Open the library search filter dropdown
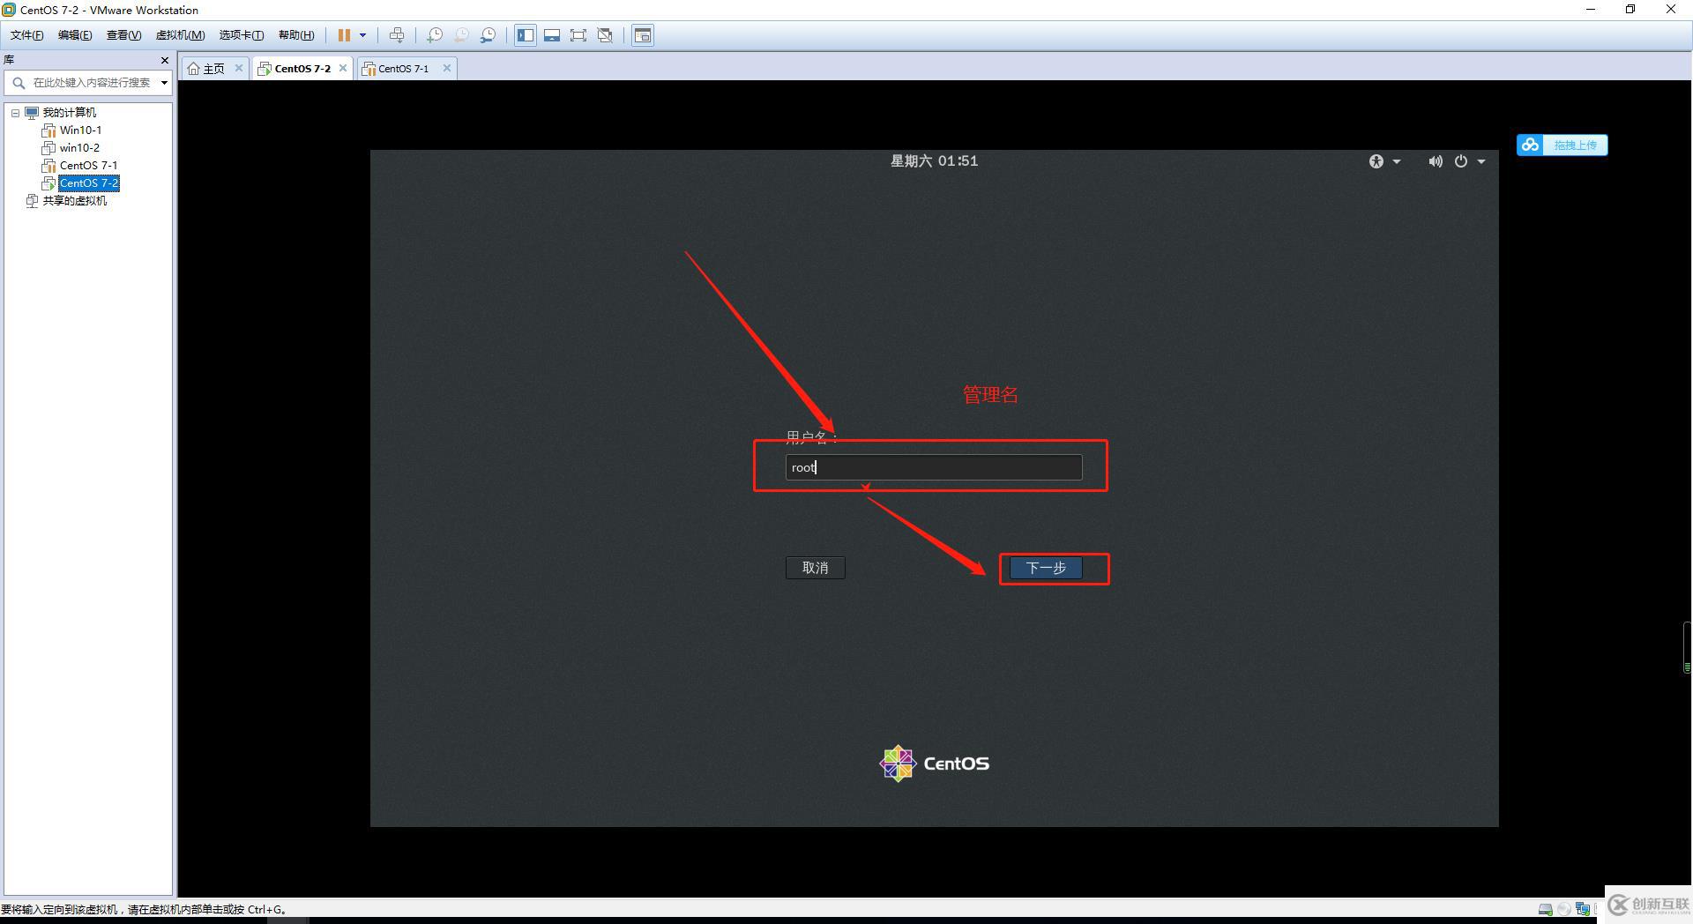The width and height of the screenshot is (1693, 924). [x=164, y=83]
